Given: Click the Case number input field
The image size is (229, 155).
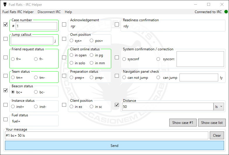Looking at the screenshot, I should click(x=36, y=26).
